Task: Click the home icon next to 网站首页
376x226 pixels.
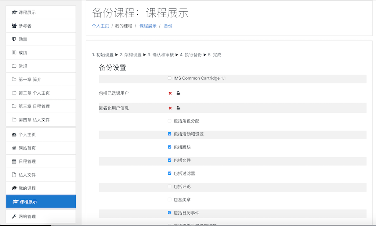Action: coord(14,148)
